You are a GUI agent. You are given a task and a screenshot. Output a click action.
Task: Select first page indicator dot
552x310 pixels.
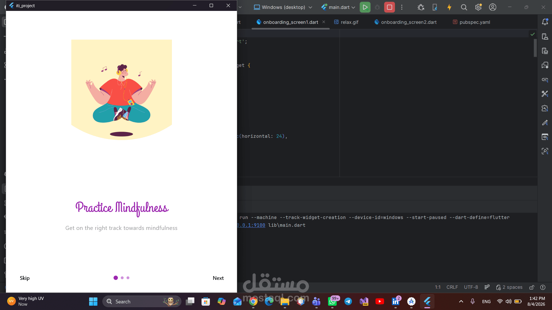pos(116,278)
